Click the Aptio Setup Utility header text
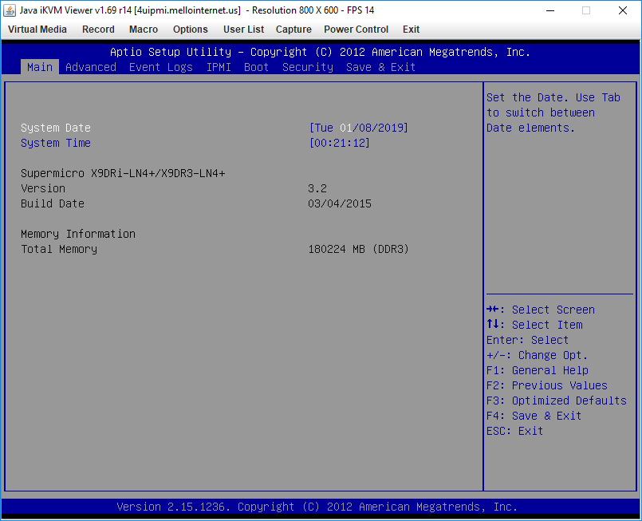Viewport: 642px width, 521px height. tap(320, 52)
